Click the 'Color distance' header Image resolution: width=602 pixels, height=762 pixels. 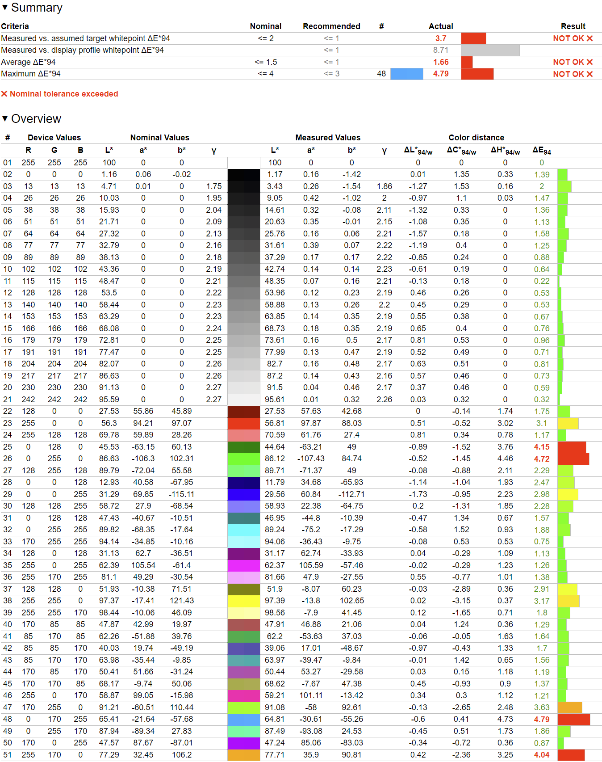477,138
